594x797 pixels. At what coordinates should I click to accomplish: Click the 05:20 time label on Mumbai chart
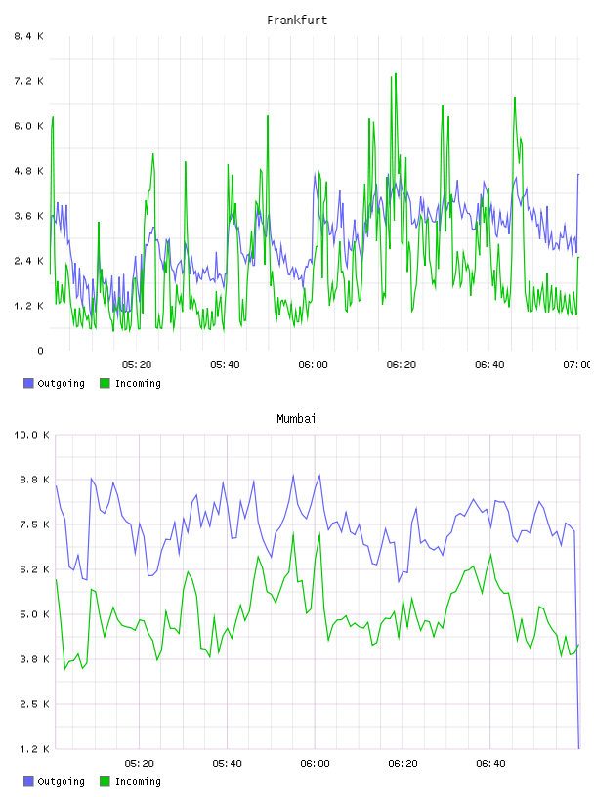(x=140, y=764)
